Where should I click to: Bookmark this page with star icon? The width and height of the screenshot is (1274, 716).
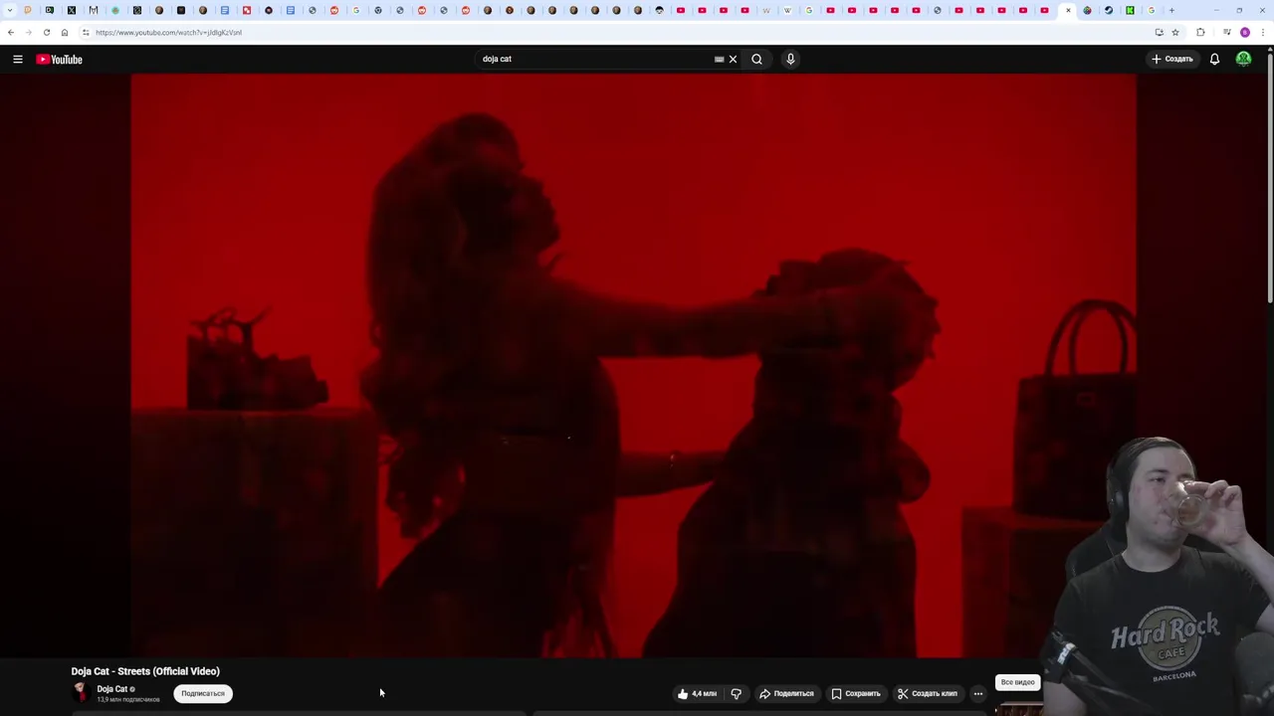pos(1175,33)
